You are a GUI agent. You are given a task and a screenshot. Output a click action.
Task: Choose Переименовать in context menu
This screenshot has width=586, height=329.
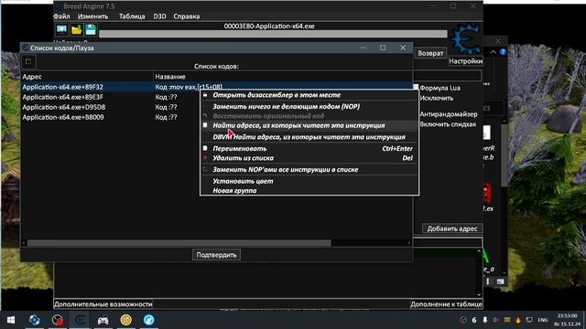click(309, 148)
